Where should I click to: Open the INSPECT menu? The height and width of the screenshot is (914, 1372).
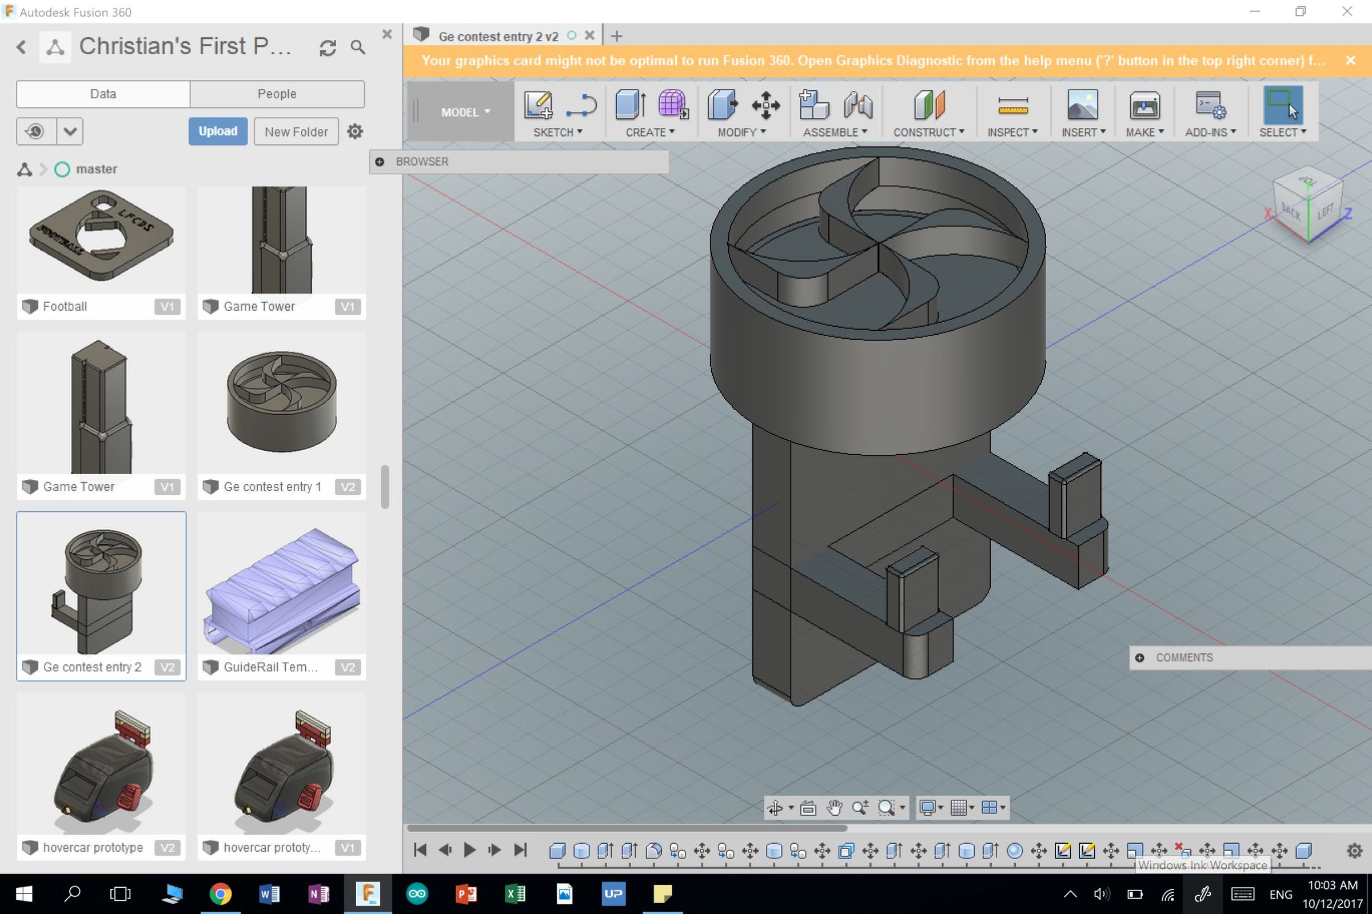1012,133
